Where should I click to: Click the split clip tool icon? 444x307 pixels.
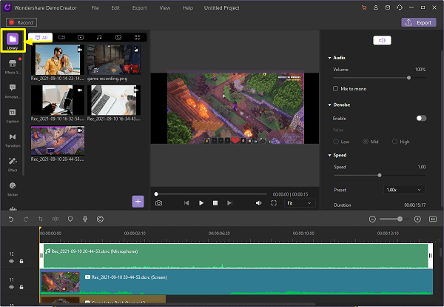click(55, 219)
